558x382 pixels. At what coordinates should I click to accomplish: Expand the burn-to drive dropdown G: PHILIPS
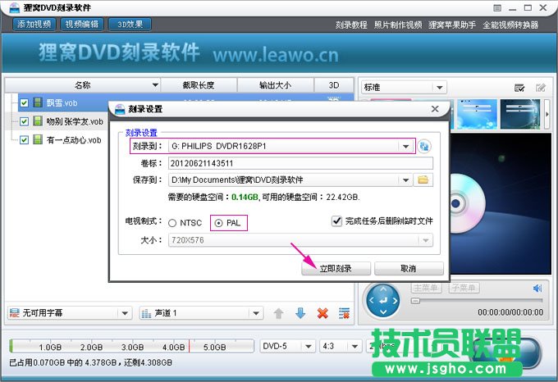pyautogui.click(x=405, y=146)
